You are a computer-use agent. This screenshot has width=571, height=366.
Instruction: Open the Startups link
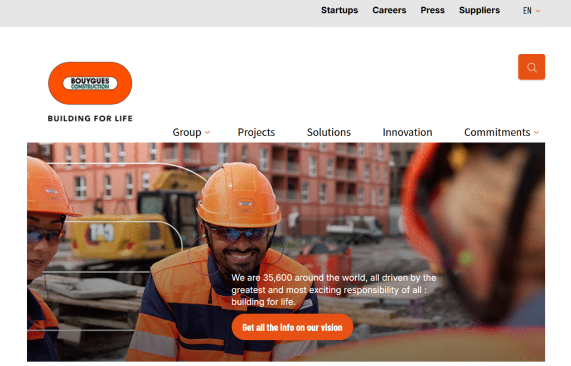pos(340,10)
